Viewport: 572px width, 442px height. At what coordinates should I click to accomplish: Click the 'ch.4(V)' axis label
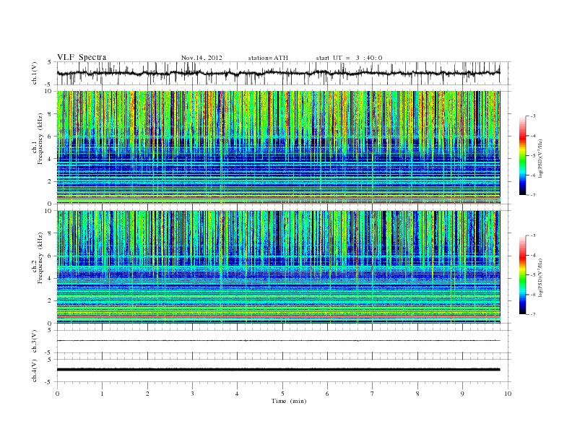(x=35, y=371)
